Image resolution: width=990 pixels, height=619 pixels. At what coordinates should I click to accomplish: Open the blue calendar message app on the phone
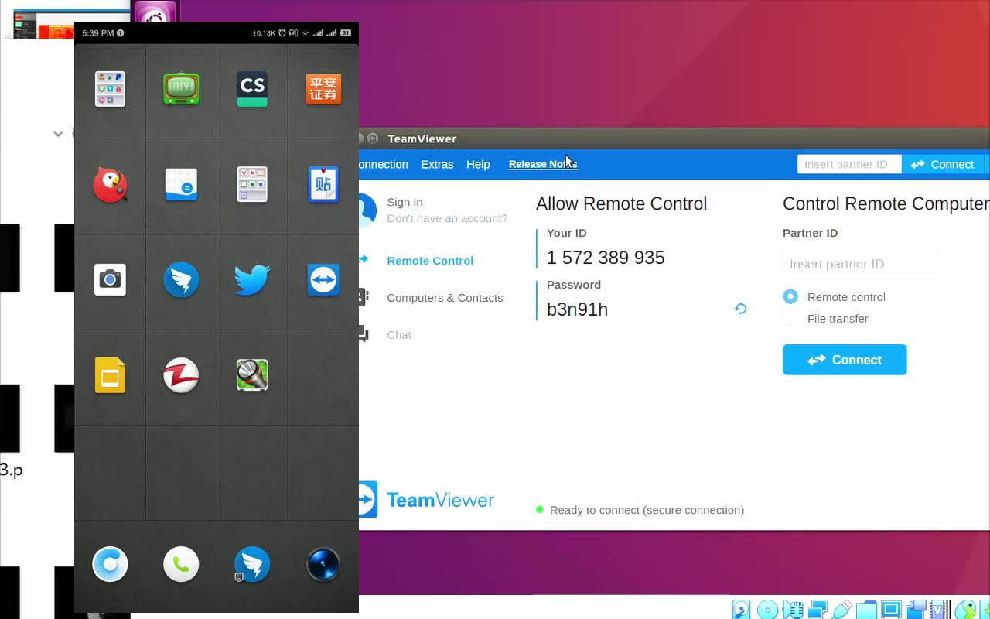(181, 185)
